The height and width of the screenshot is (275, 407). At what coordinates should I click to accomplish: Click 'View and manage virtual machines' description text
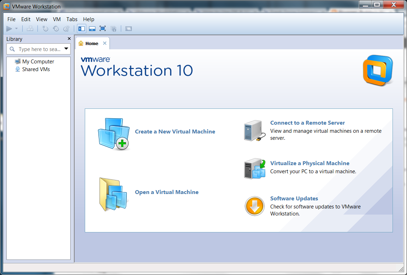click(x=326, y=135)
